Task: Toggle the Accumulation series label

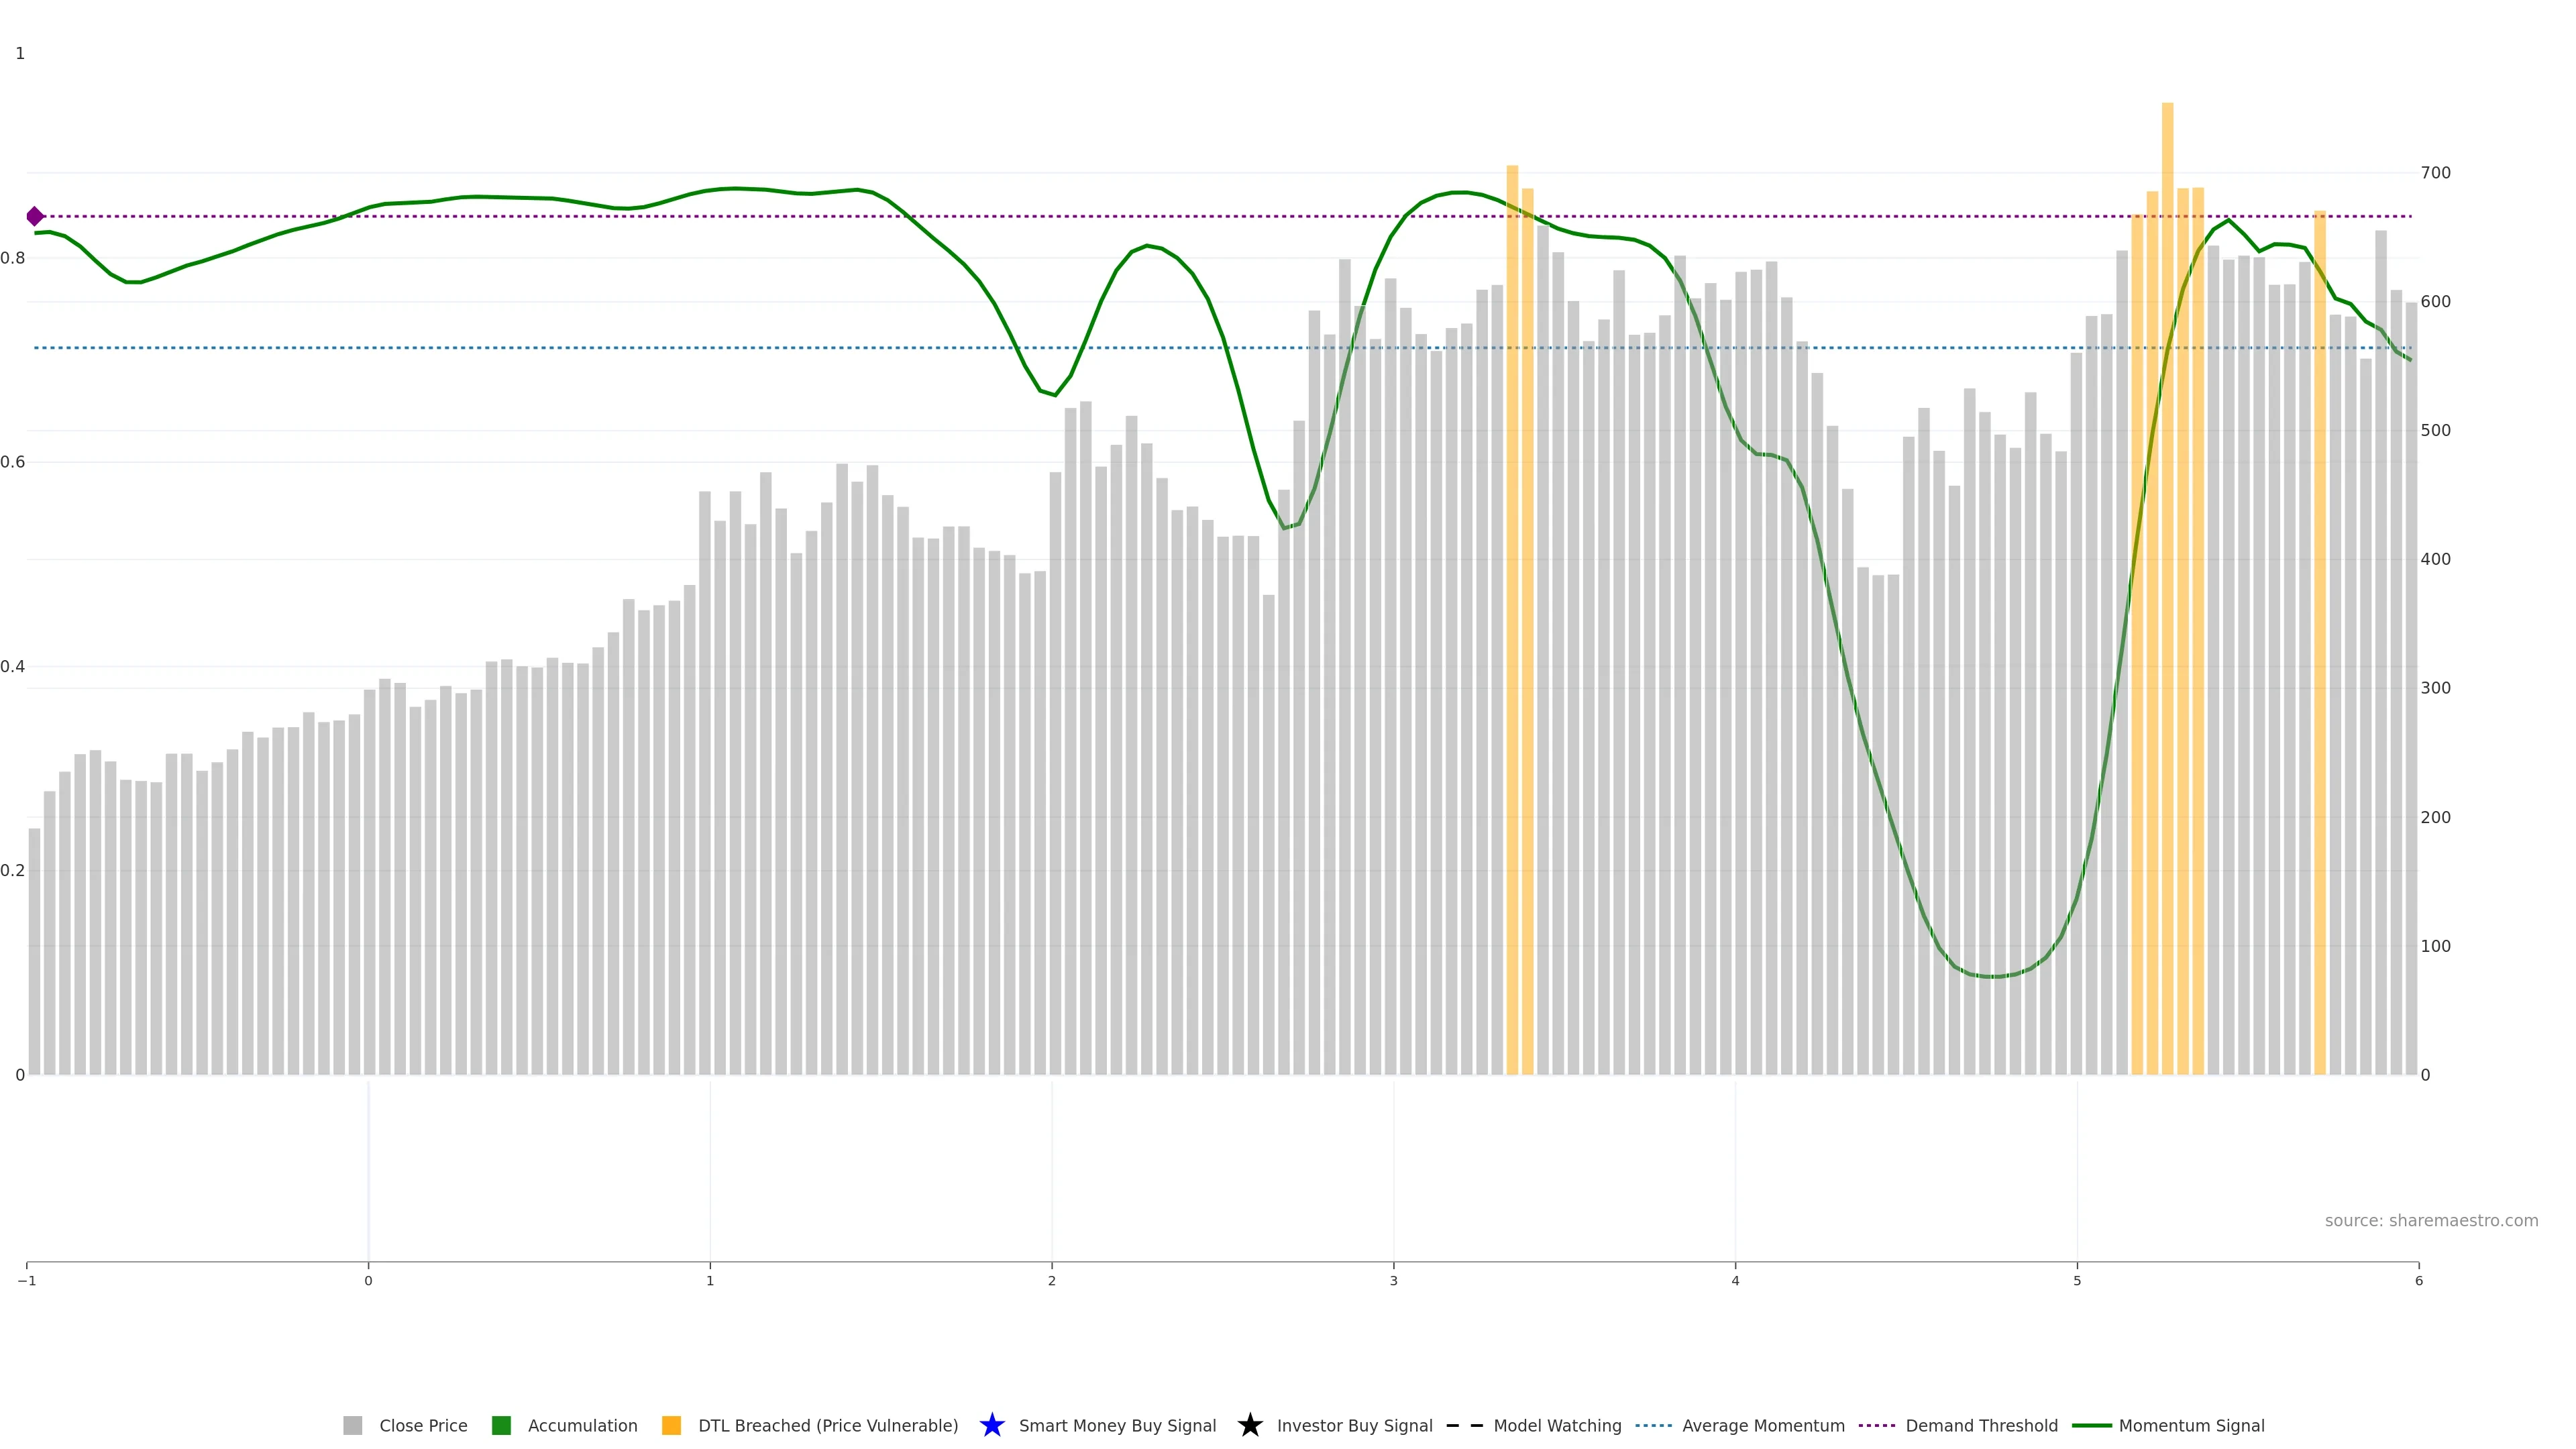Action: coord(582,1425)
